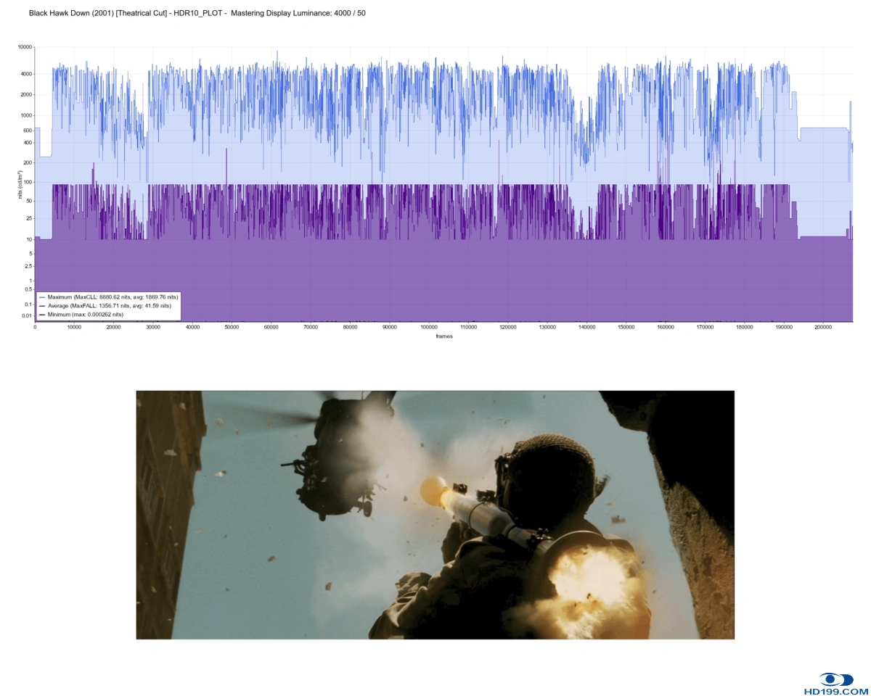Screen dimensions: 871x696
Task: Click the 100000 frames x-axis tick label
Action: 429,328
